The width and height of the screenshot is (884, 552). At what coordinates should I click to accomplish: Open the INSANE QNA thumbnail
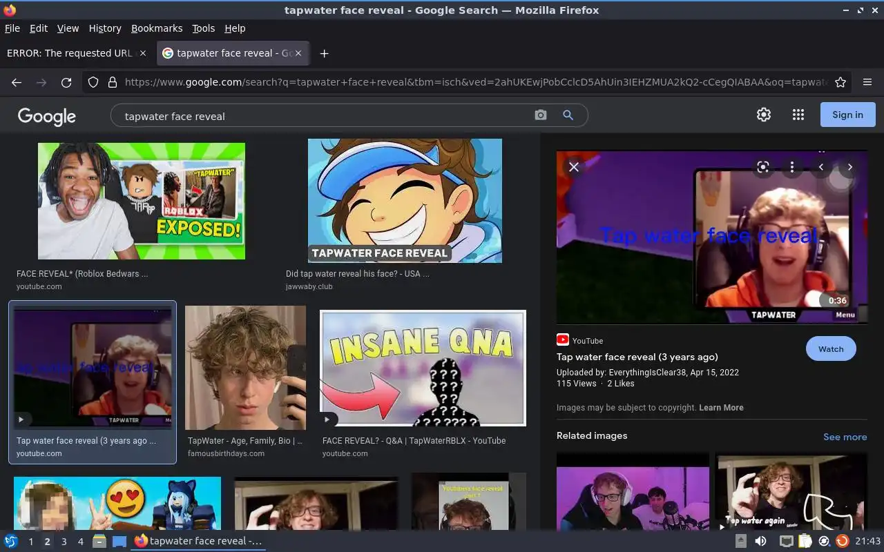(423, 368)
